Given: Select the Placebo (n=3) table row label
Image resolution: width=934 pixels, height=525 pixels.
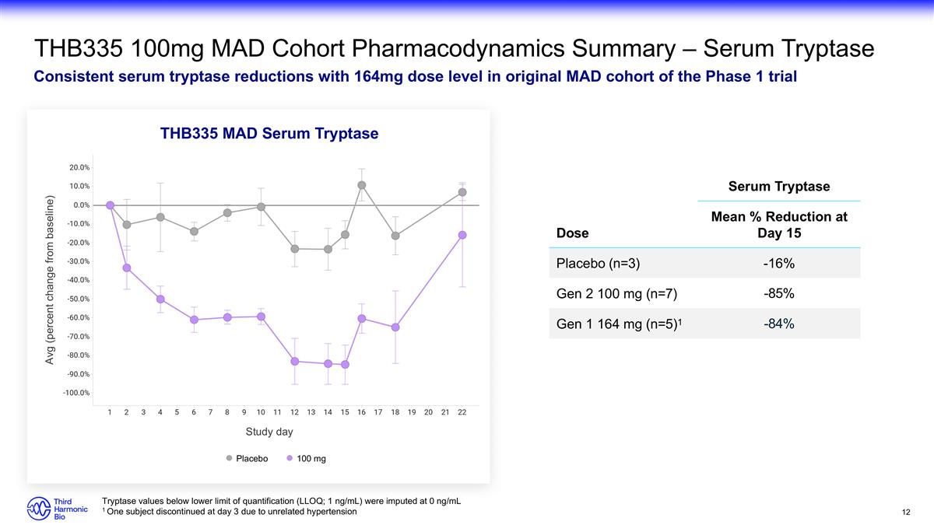Looking at the screenshot, I should [x=598, y=264].
